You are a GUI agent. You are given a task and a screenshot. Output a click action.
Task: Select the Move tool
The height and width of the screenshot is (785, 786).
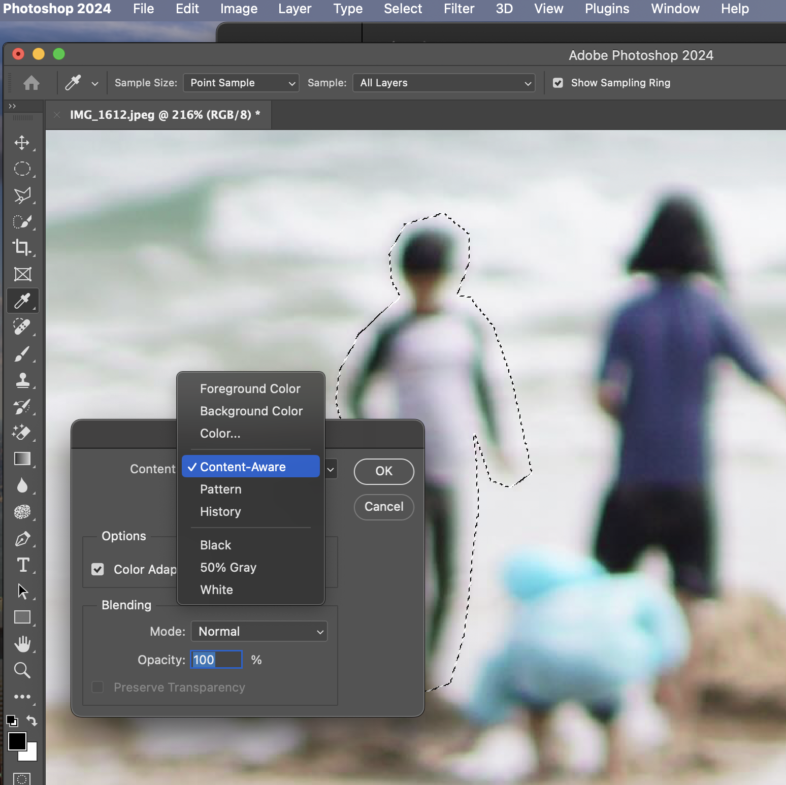[22, 143]
